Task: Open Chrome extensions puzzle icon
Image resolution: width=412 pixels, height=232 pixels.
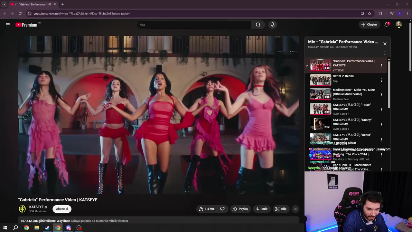Action: pyautogui.click(x=380, y=14)
